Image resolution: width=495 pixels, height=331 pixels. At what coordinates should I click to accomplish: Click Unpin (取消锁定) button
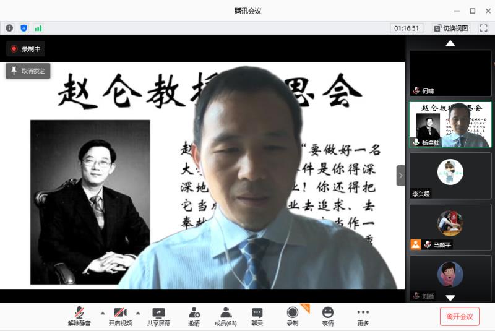[28, 71]
